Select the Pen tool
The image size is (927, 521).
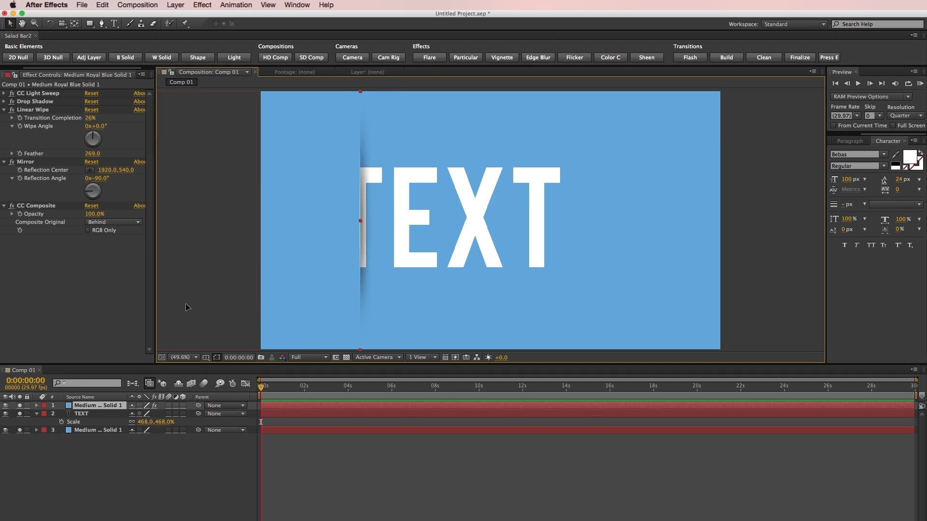[x=101, y=23]
